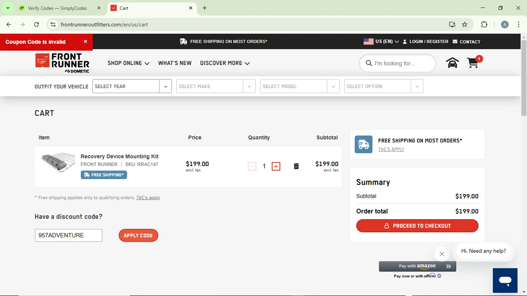
Task: Click the Contact link
Action: click(x=467, y=41)
